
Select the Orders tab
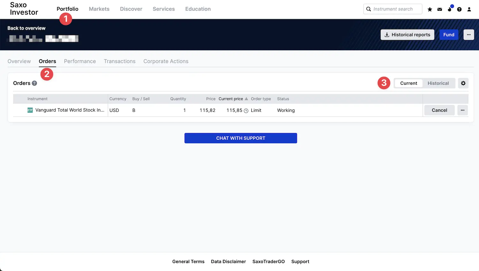(47, 61)
